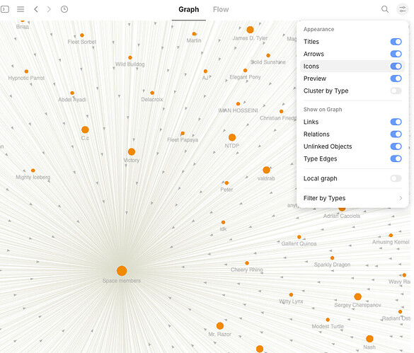This screenshot has width=414, height=353.
Task: Click the Abdel Ayadi node
Action: [72, 93]
